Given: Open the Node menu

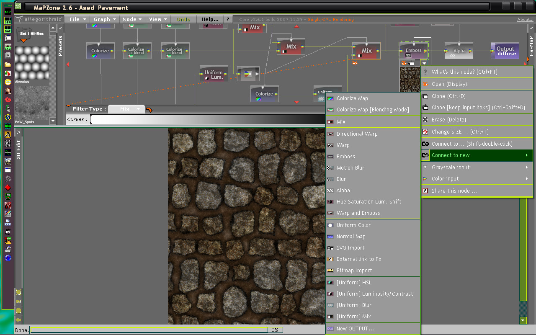Looking at the screenshot, I should (132, 19).
